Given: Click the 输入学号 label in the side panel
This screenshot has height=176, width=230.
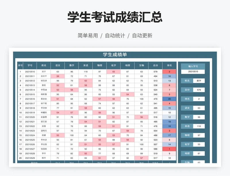Looking at the screenshot, I should [193, 66].
